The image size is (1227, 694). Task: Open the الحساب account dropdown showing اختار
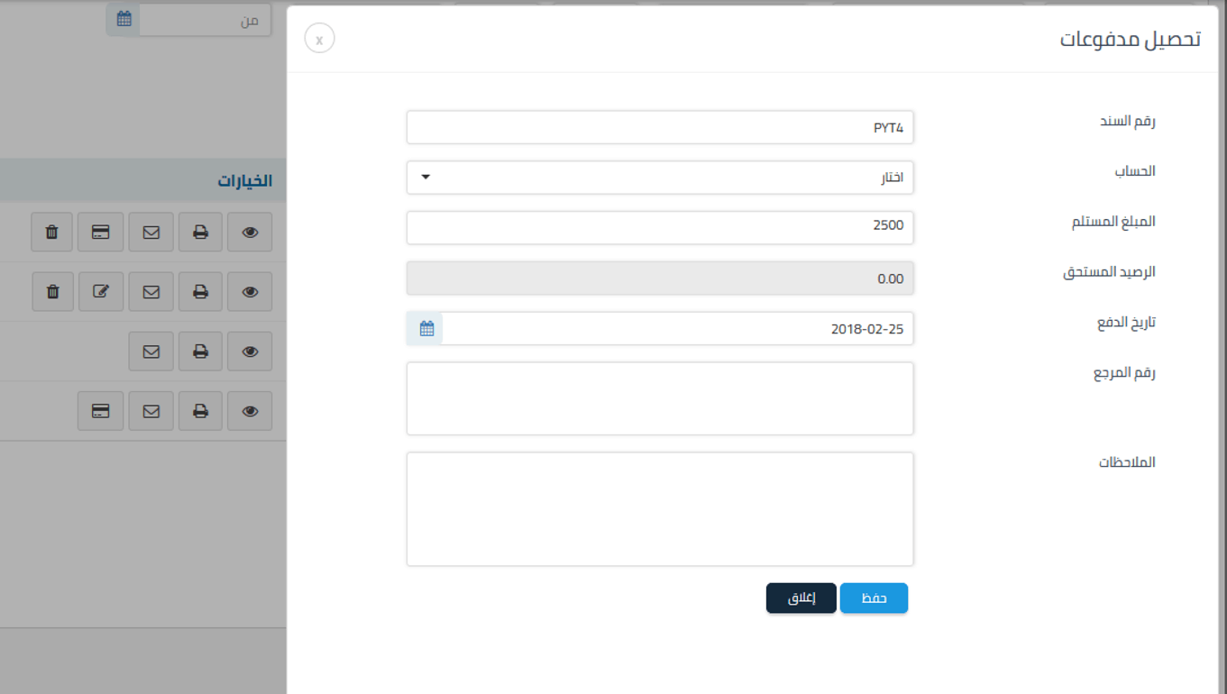[660, 178]
